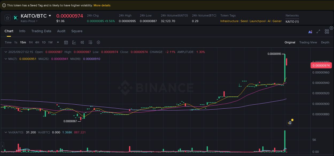334x156 pixels.
Task: Close the panel with circled X
Action: click(x=331, y=28)
